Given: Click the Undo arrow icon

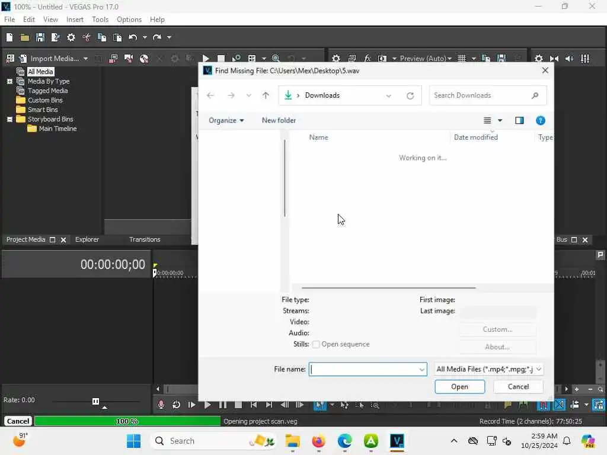Looking at the screenshot, I should click(x=133, y=37).
